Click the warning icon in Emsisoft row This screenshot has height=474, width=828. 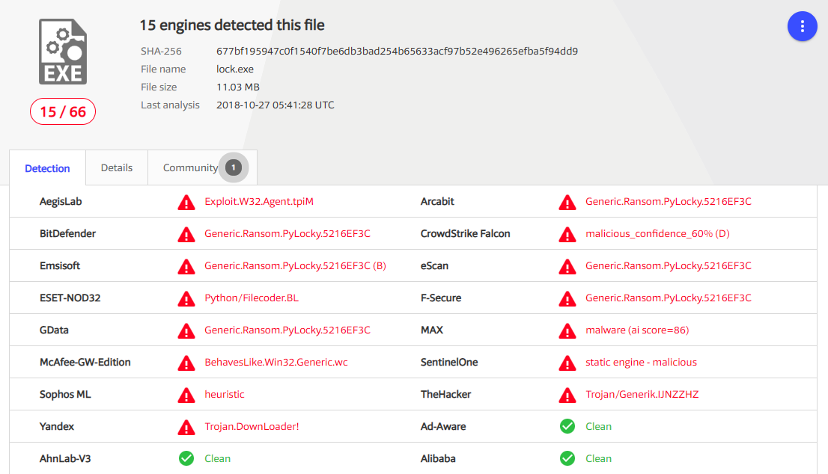pyautogui.click(x=186, y=266)
